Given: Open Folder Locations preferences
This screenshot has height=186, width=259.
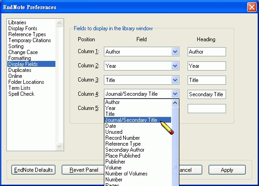Looking at the screenshot, I should (x=31, y=82).
